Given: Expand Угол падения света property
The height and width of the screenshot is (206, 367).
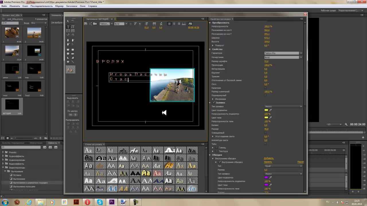Looking at the screenshot, I should [x=213, y=136].
